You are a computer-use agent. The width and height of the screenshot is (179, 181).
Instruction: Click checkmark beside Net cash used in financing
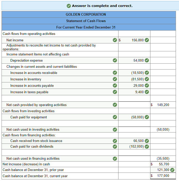click(115, 159)
